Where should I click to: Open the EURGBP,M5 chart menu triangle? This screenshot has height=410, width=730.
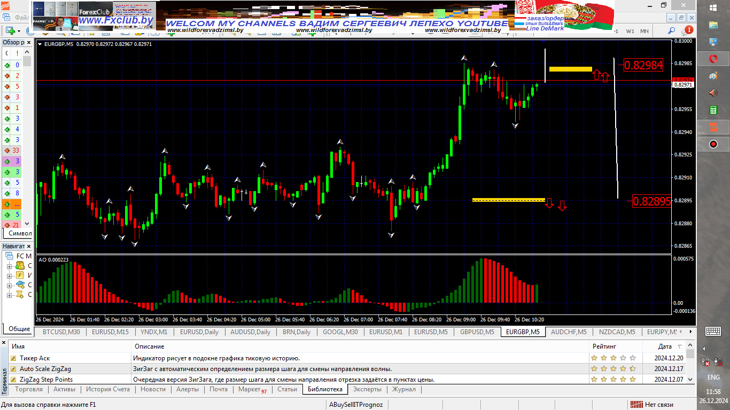40,44
